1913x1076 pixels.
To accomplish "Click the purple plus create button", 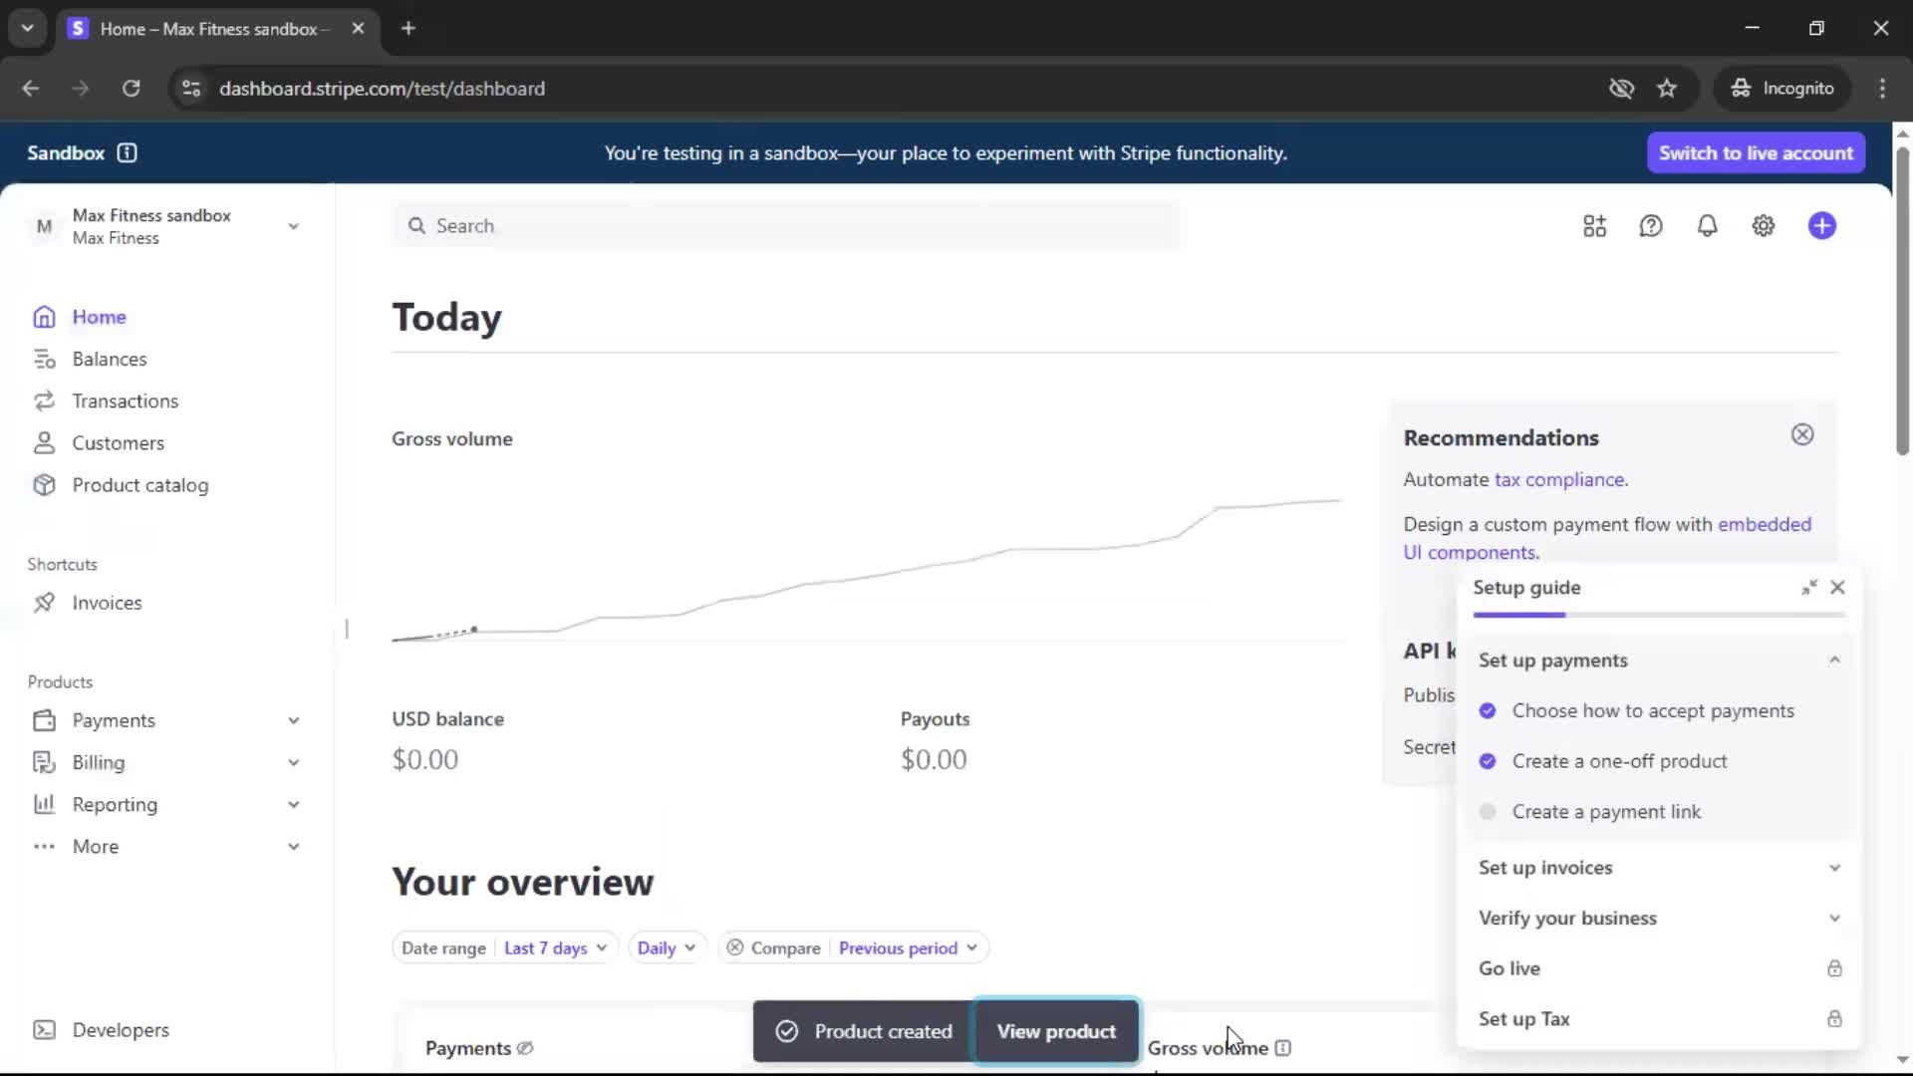I will [1821, 226].
